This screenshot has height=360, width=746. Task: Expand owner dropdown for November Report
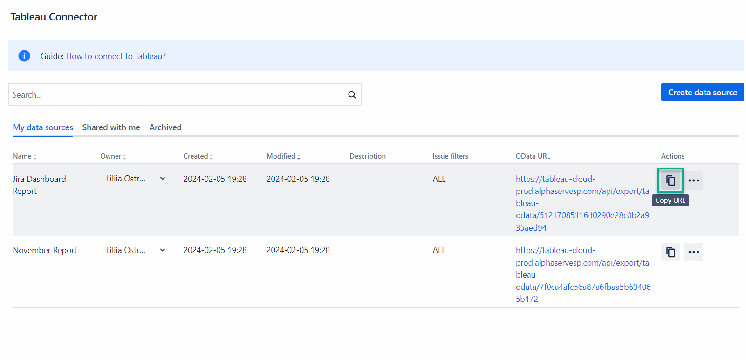[163, 250]
